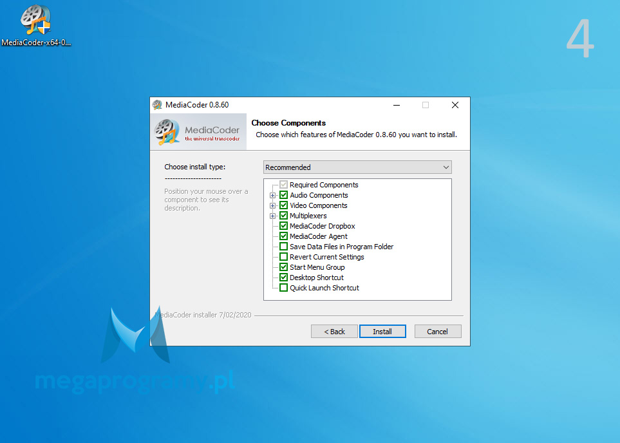The height and width of the screenshot is (443, 620).
Task: Go back with the < Back button
Action: [x=334, y=332]
